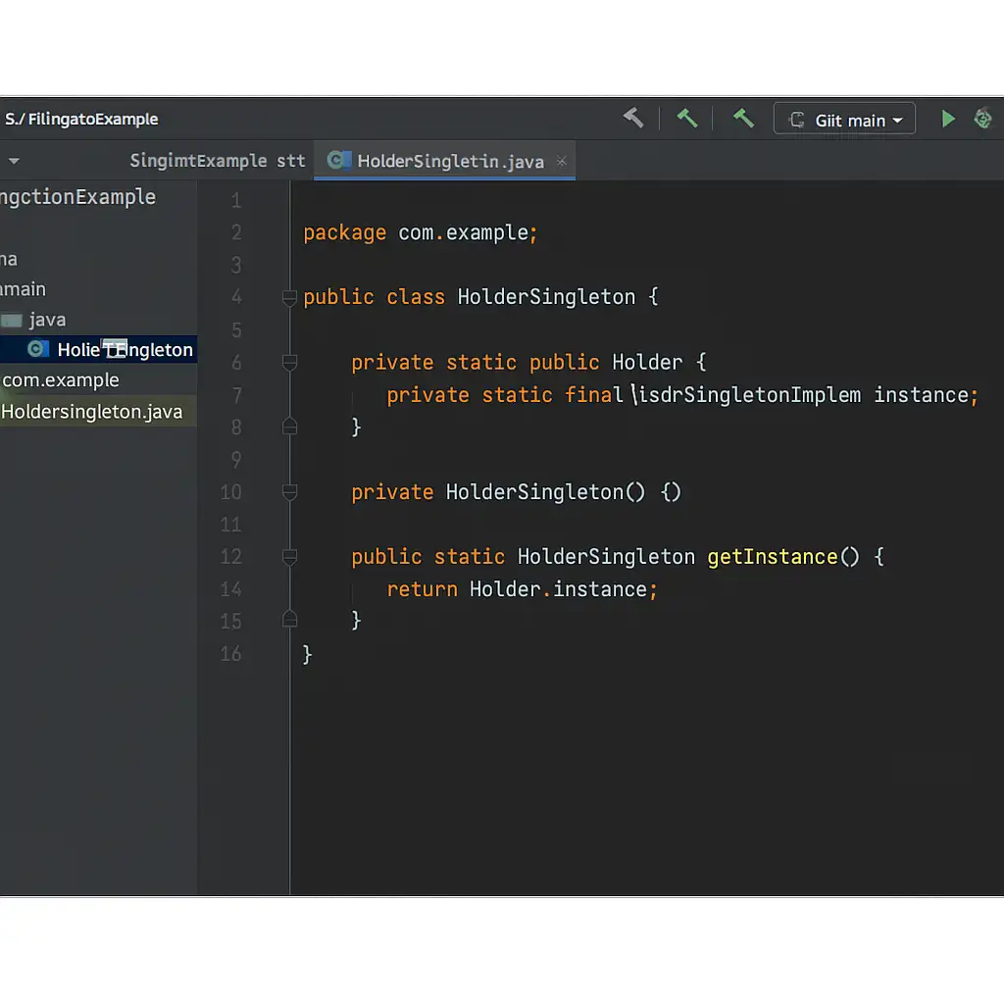This screenshot has width=1004, height=1004.
Task: Click the gray hammer build icon
Action: point(633,119)
